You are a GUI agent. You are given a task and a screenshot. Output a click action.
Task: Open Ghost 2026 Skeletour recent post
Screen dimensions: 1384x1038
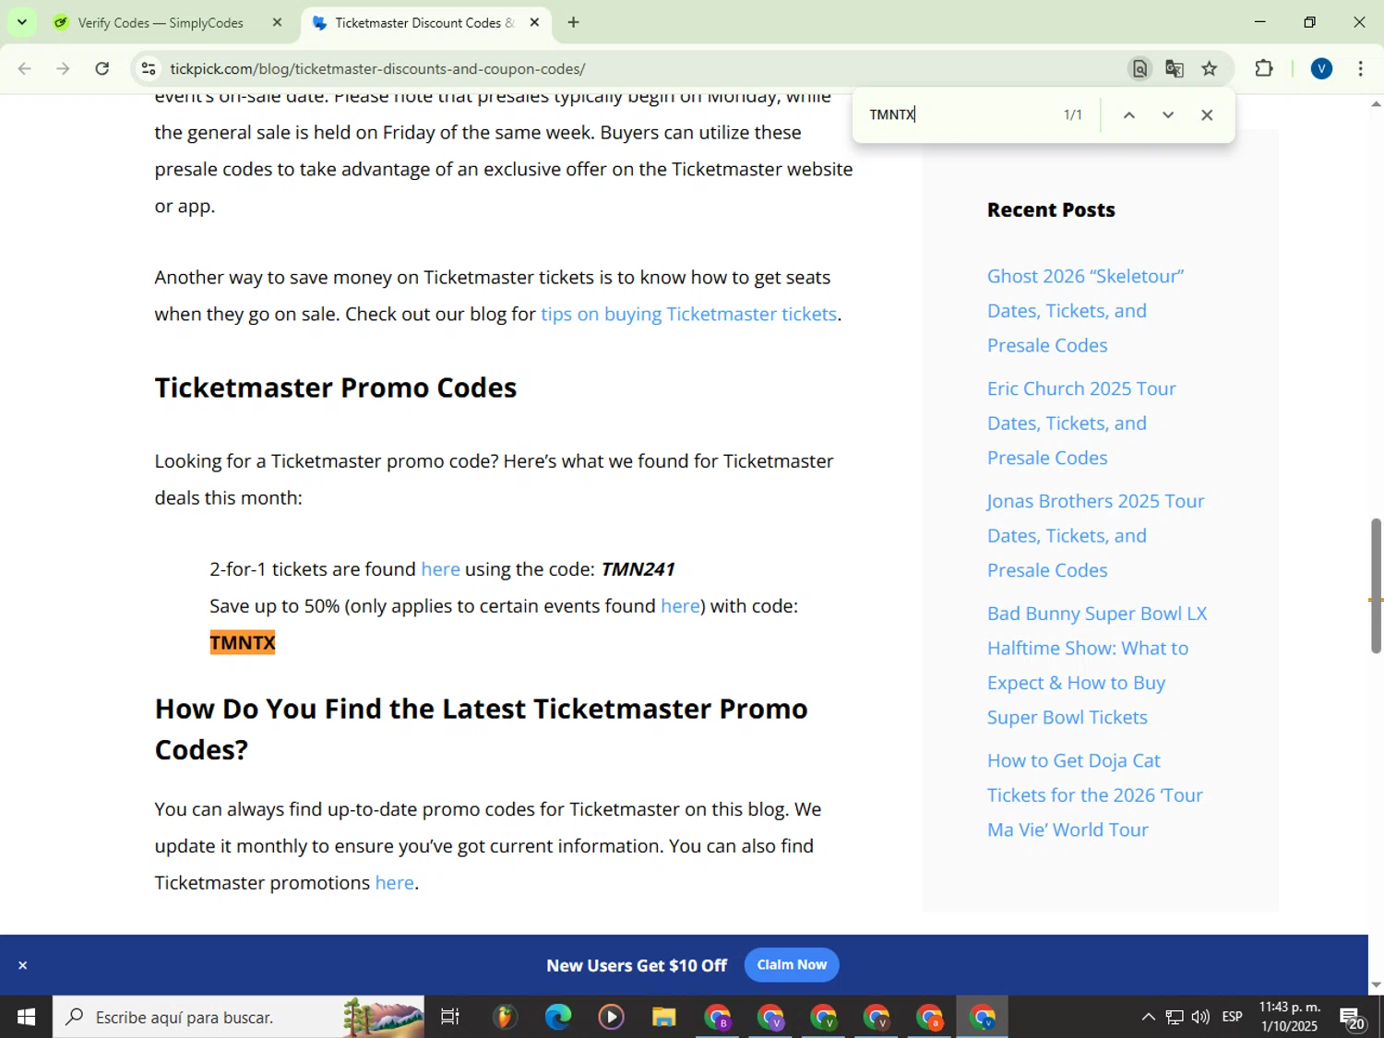[1085, 311]
